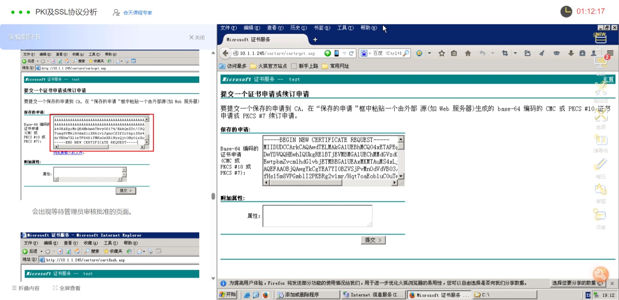The width and height of the screenshot is (619, 300).
Task: Click the guide panel vertical scrollbar thumb
Action: click(213, 196)
